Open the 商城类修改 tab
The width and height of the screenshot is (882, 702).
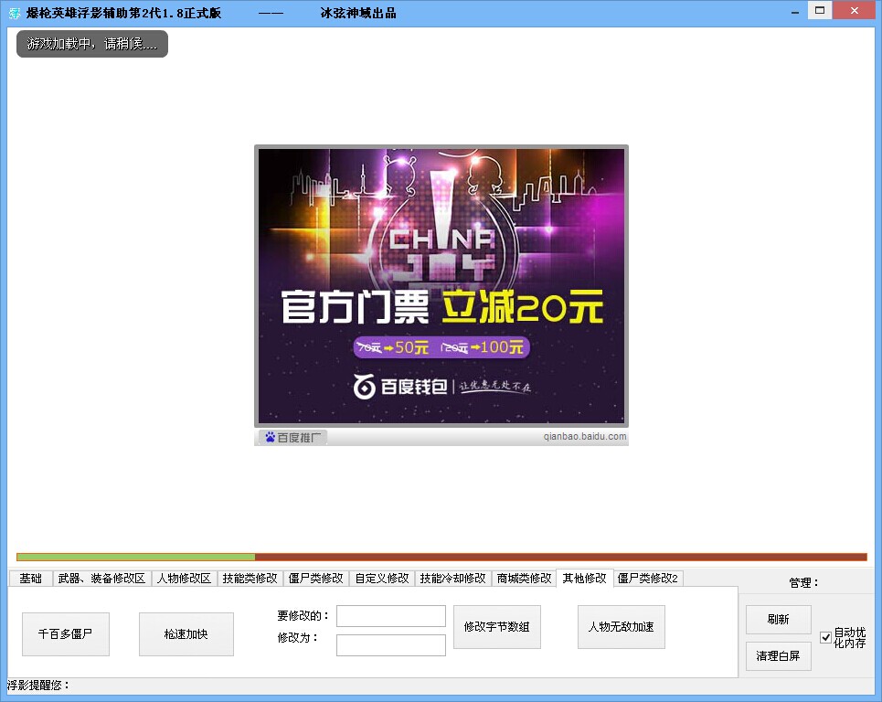(x=525, y=579)
